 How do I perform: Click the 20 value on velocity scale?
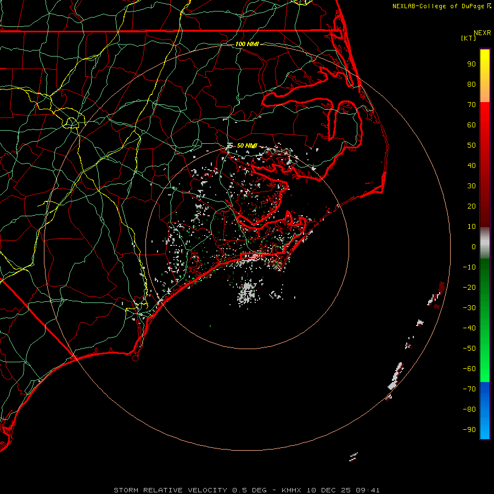[x=471, y=206]
